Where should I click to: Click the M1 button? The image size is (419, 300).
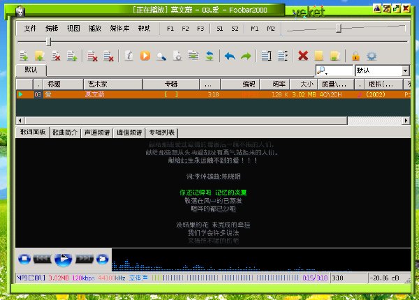[x=255, y=29]
